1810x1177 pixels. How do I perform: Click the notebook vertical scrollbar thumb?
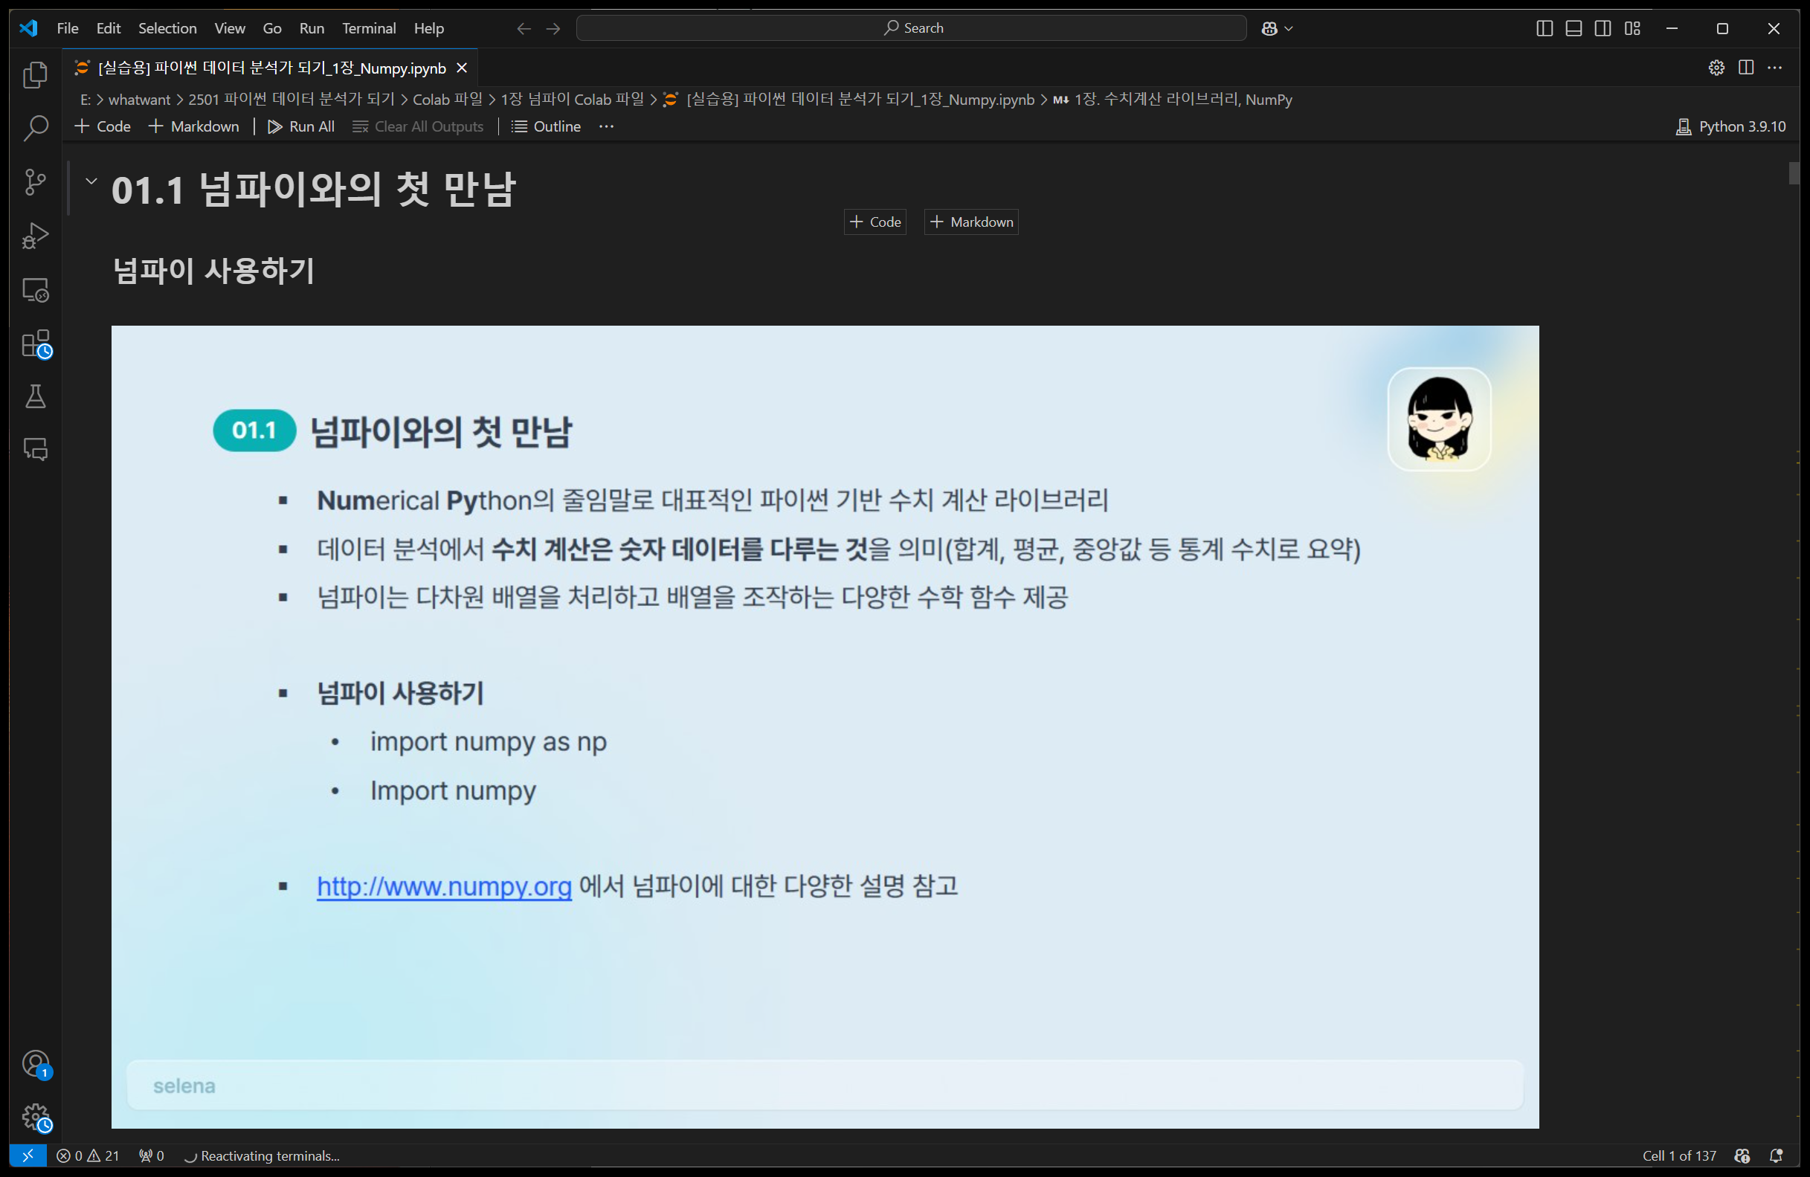pos(1794,173)
